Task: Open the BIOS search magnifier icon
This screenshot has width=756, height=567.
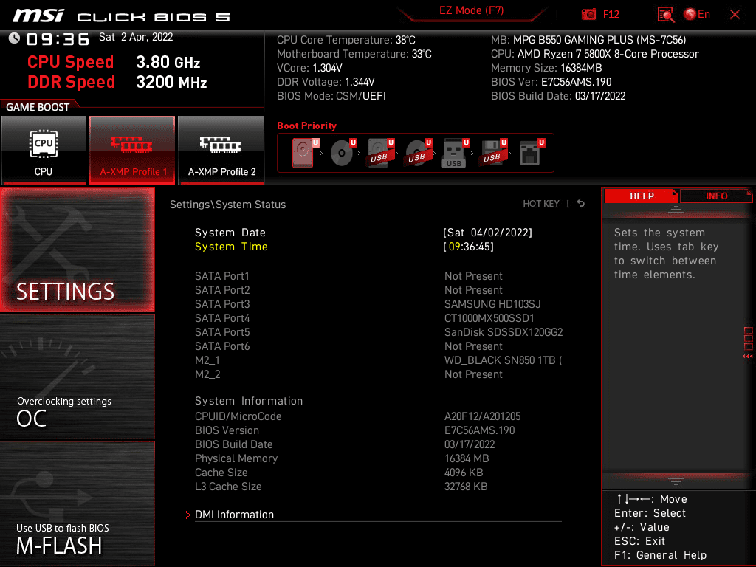Action: click(666, 15)
